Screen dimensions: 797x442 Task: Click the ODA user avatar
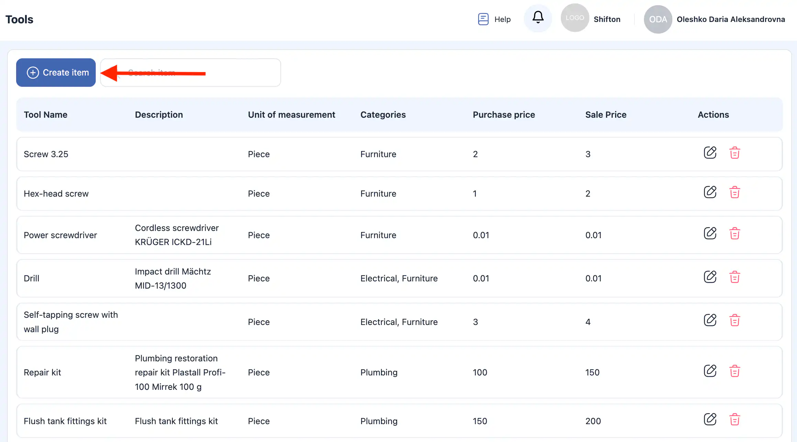658,19
